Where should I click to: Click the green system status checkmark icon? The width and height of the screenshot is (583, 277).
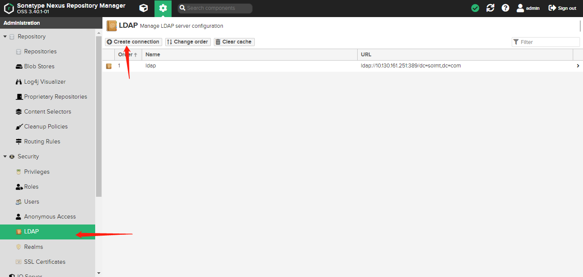tap(475, 8)
